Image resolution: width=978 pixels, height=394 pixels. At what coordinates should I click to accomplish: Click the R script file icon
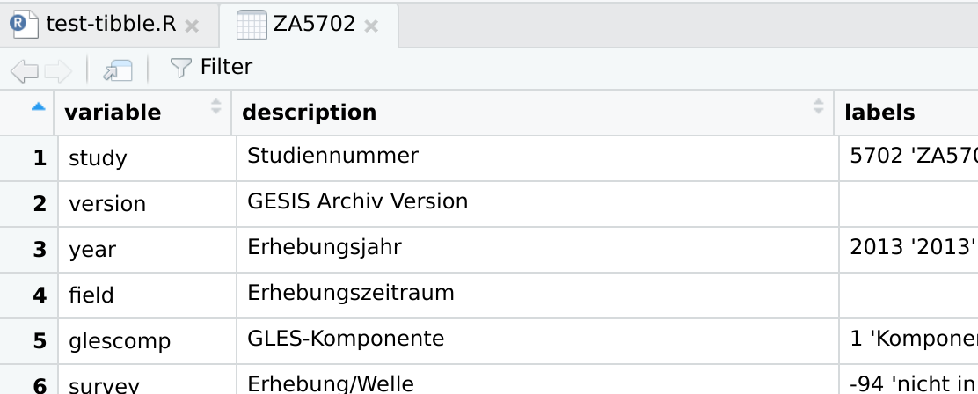click(24, 24)
